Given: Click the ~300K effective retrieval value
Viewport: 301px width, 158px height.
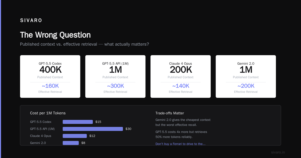Looking at the screenshot, I should [x=115, y=86].
